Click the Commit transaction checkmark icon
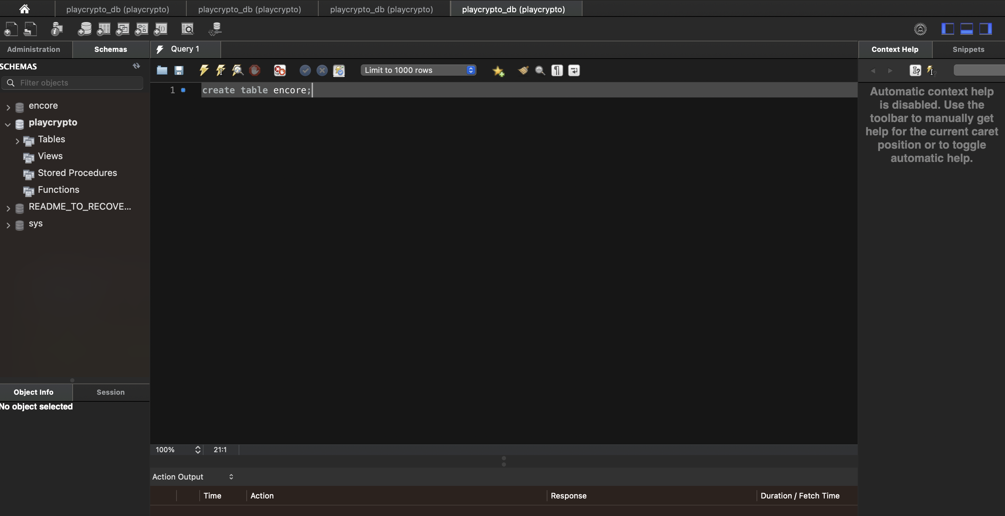 tap(305, 70)
